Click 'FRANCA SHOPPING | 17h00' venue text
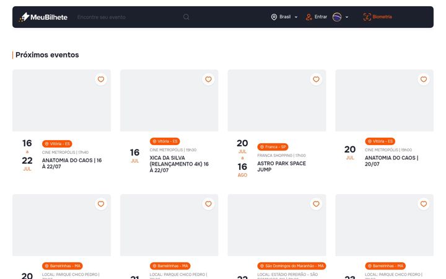Screen dimensions: 446x279 (282, 156)
